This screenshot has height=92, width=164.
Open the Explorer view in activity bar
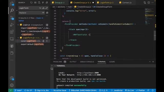(x=12, y=4)
